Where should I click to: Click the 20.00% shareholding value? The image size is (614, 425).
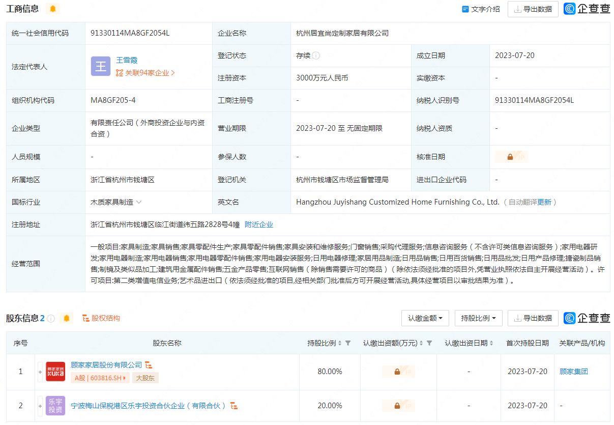click(330, 406)
